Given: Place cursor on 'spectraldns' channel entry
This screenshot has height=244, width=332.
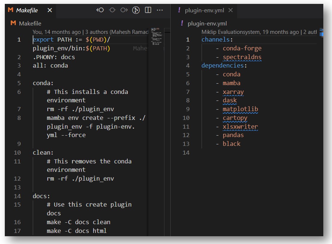Looking at the screenshot, I should pyautogui.click(x=242, y=57).
